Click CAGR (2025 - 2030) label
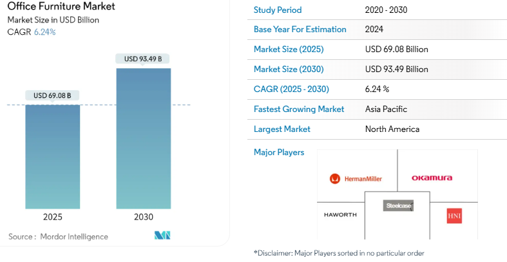This screenshot has width=507, height=262. [291, 89]
